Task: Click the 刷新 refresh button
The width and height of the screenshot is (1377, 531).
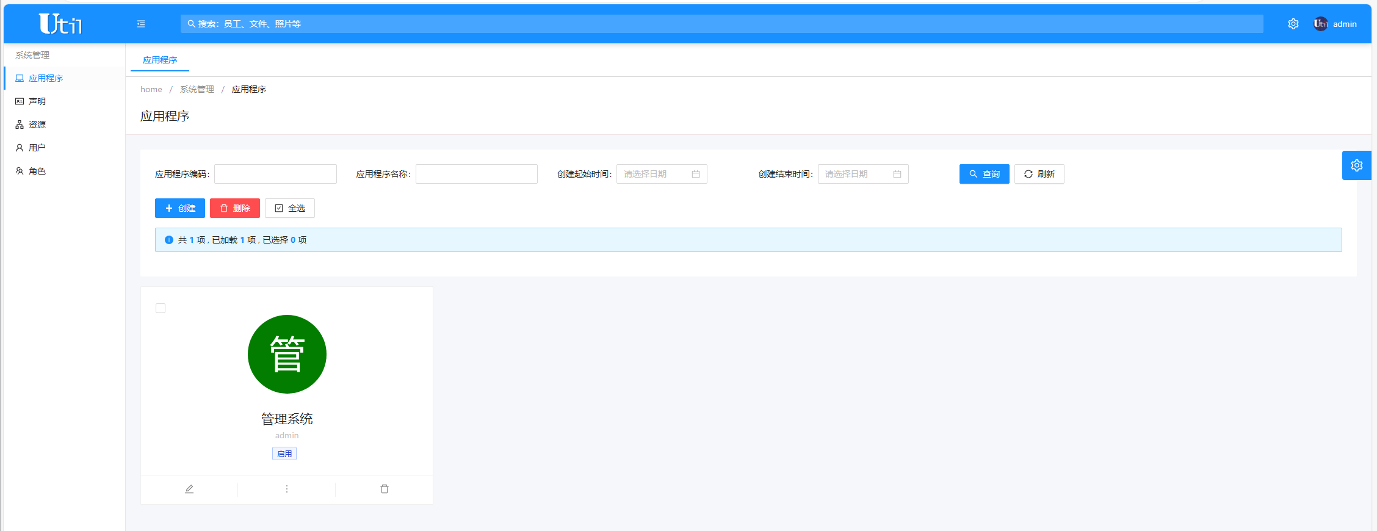Action: point(1039,174)
